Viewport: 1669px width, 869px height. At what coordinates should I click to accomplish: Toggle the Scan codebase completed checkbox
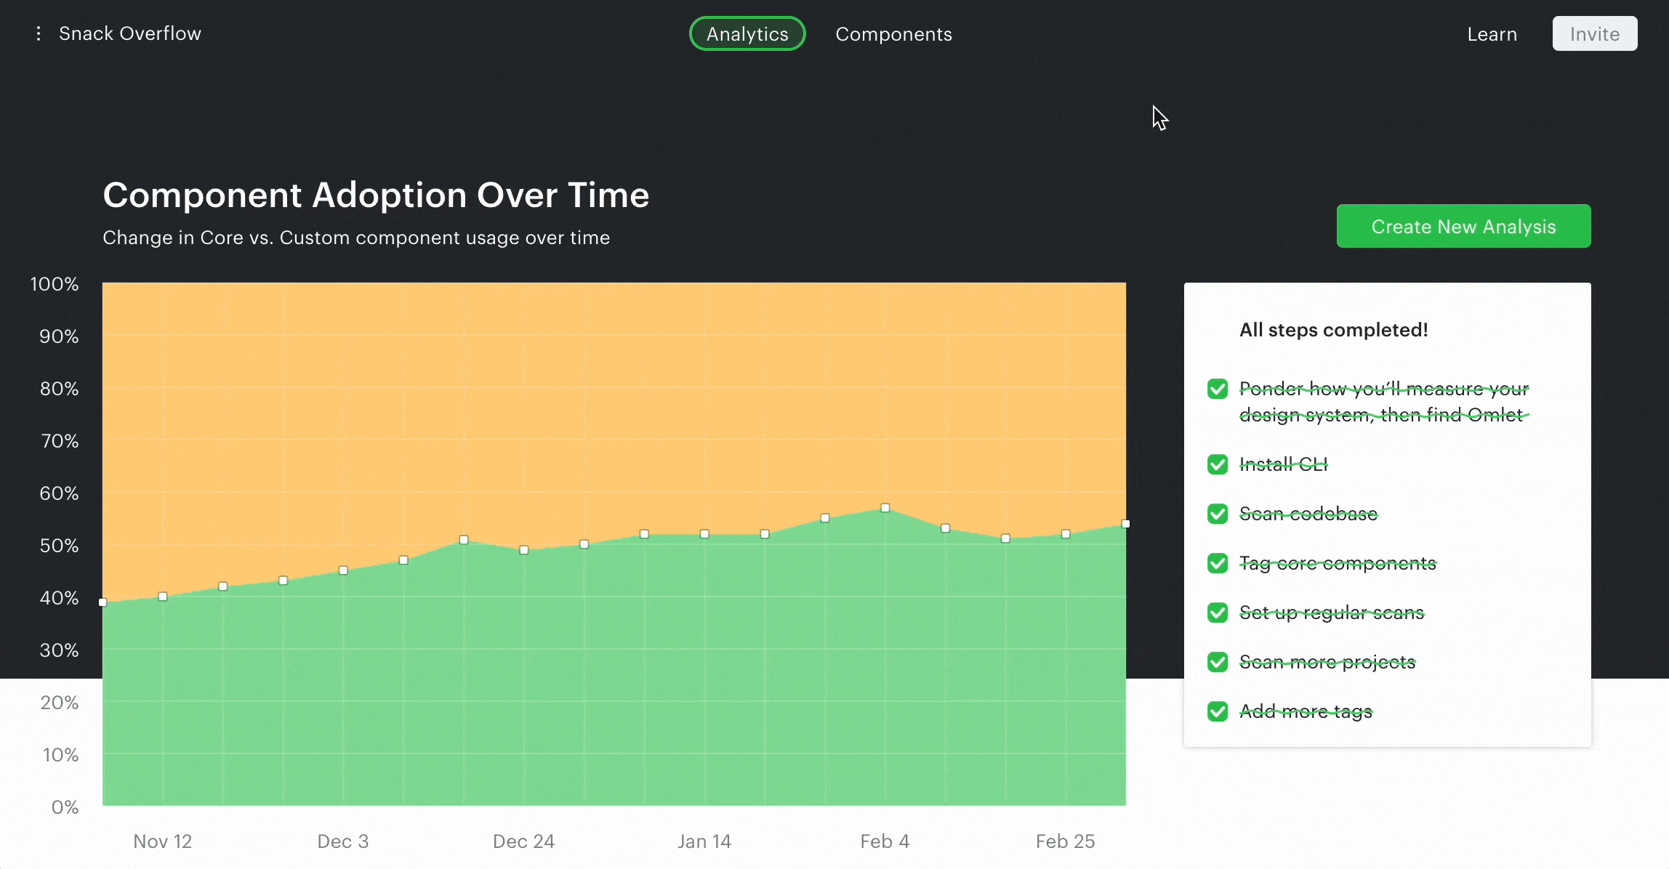pyautogui.click(x=1218, y=513)
